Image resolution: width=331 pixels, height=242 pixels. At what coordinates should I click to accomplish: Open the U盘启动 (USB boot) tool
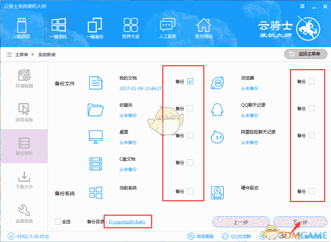(22, 28)
